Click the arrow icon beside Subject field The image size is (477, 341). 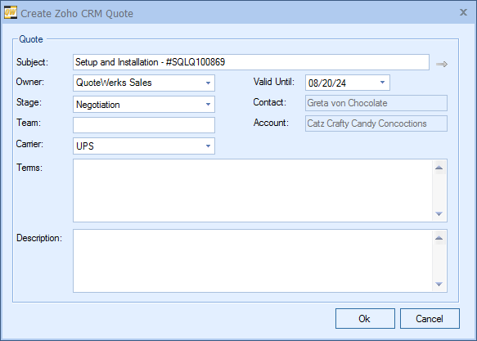click(x=441, y=64)
